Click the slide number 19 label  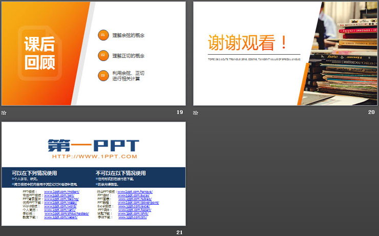click(x=180, y=112)
